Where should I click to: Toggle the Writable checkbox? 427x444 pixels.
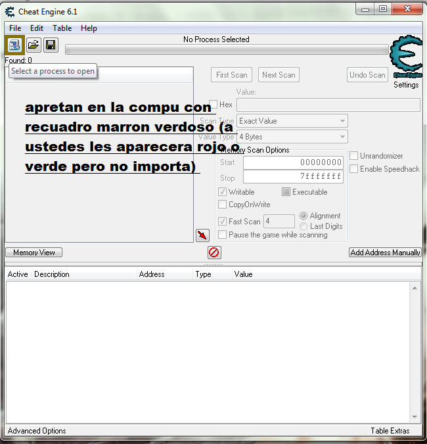[x=222, y=191]
